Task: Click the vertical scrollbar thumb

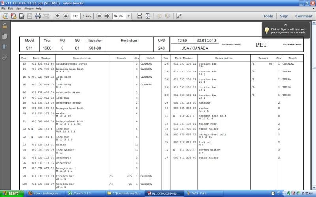Action: [x=314, y=68]
